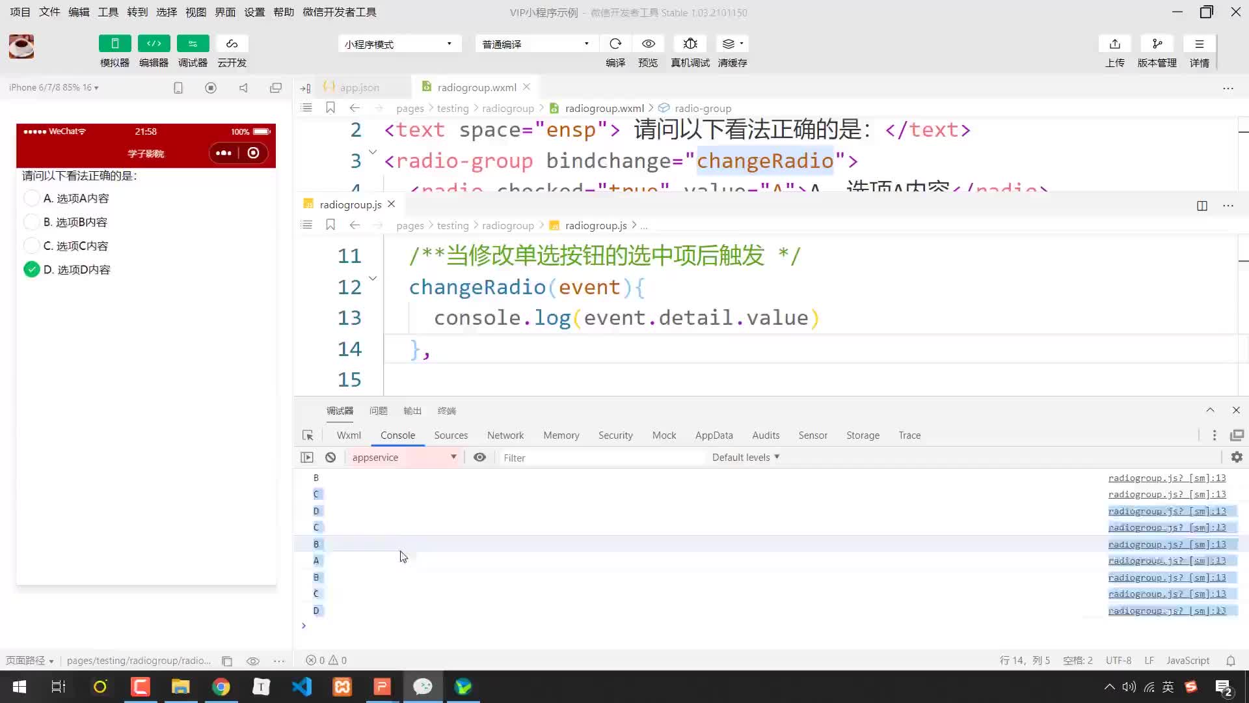Image resolution: width=1249 pixels, height=703 pixels.
Task: Click the 清缓存 clear cache icon
Action: click(x=732, y=43)
